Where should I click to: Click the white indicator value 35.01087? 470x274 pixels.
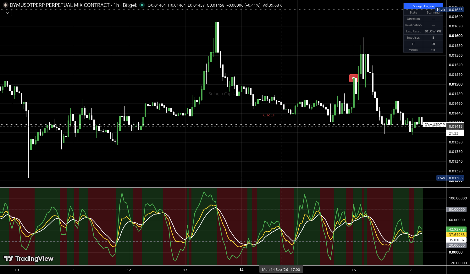pyautogui.click(x=456, y=240)
